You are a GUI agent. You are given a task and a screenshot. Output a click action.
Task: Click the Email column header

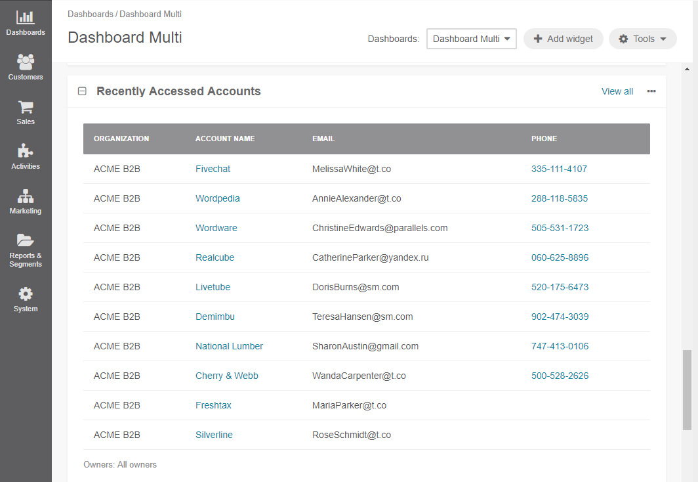click(x=323, y=139)
